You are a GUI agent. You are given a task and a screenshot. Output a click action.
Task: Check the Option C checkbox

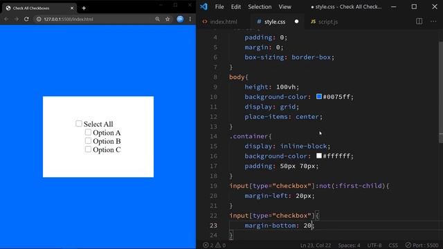coord(88,149)
